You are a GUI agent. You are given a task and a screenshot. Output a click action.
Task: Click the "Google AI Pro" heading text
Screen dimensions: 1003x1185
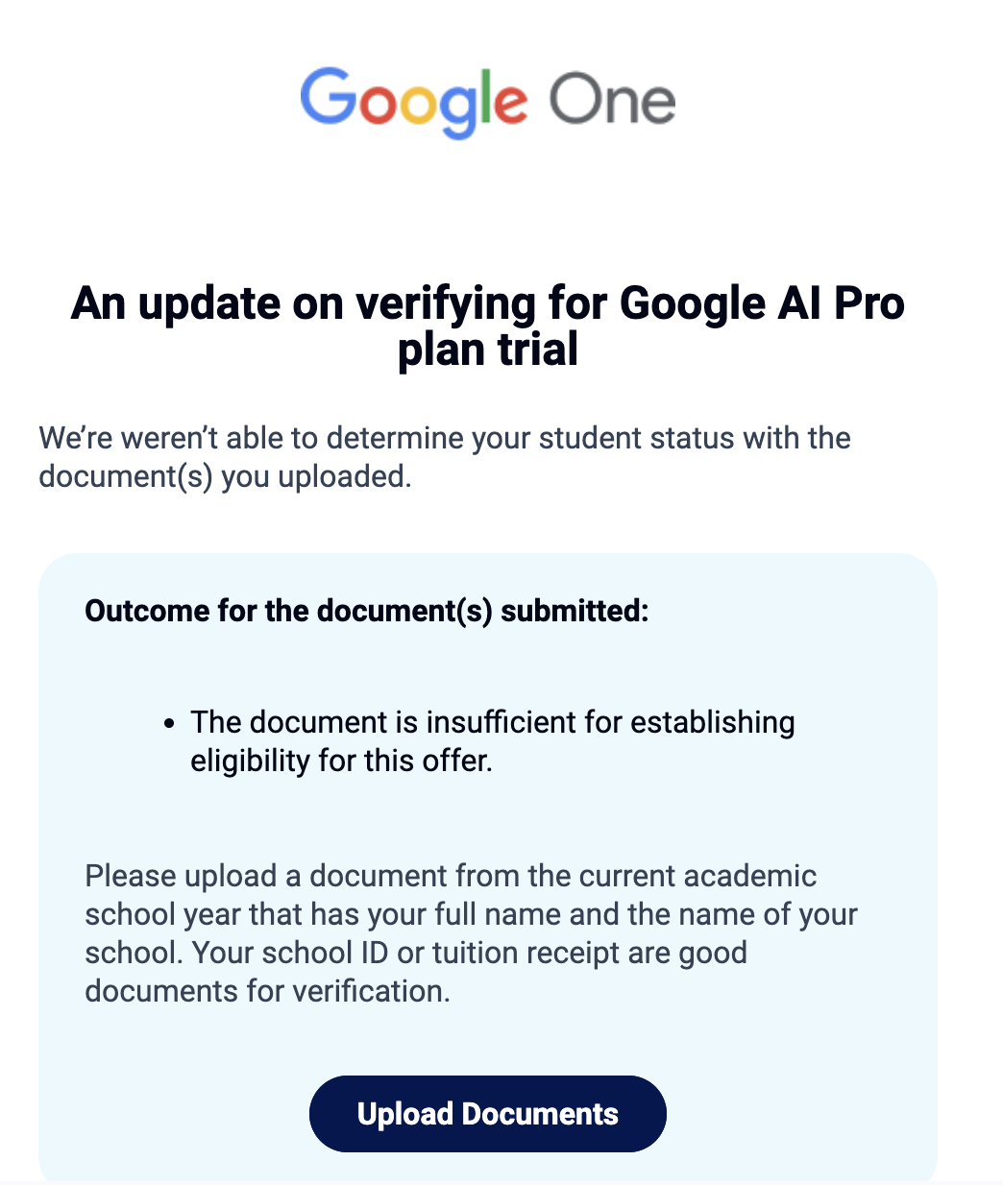[x=762, y=303]
